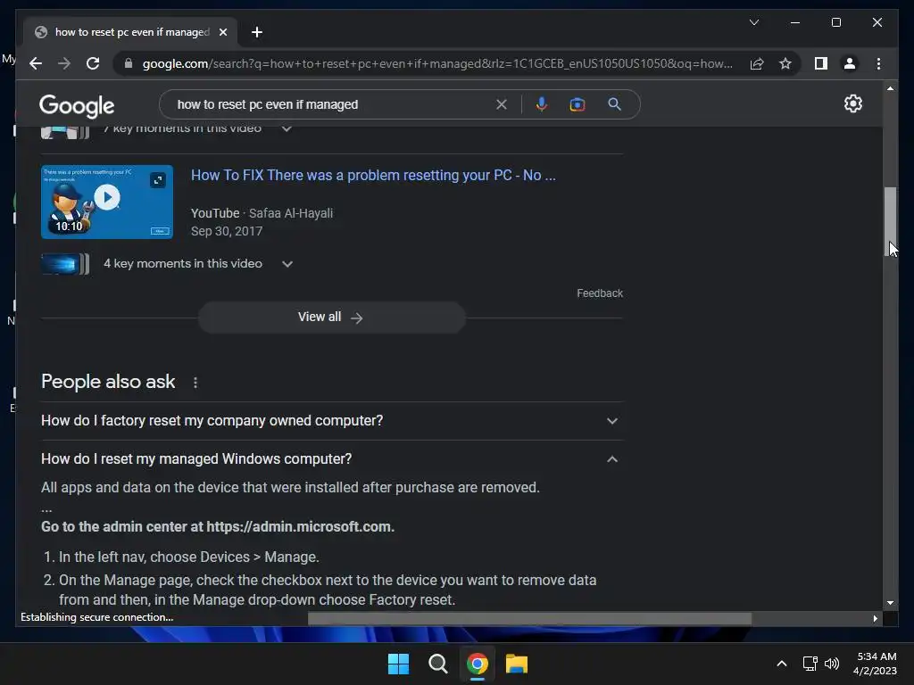Show hidden system tray icons

point(782,664)
